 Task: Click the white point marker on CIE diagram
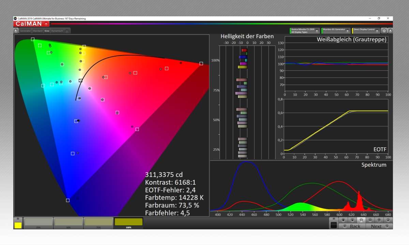click(80, 81)
